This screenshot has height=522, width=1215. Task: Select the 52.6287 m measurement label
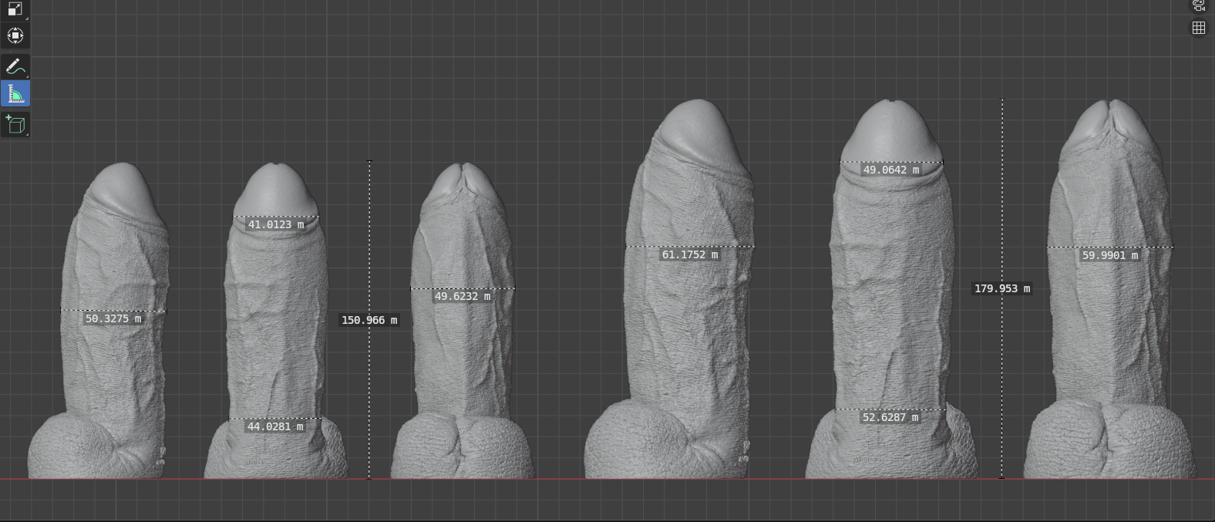pos(890,417)
